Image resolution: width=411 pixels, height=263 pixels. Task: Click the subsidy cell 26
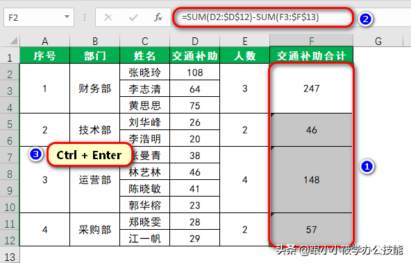tap(195, 122)
